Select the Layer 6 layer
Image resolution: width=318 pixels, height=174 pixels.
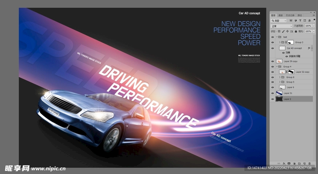click(290, 87)
